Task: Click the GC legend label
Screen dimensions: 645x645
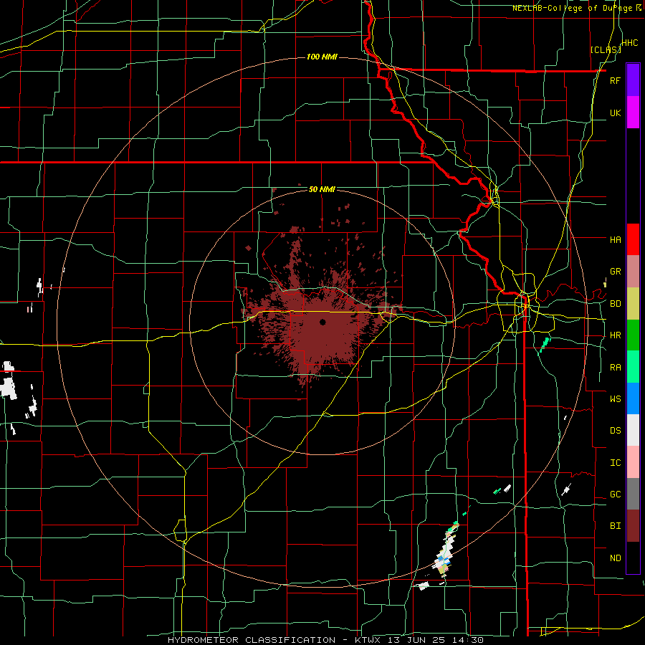Action: pyautogui.click(x=615, y=494)
